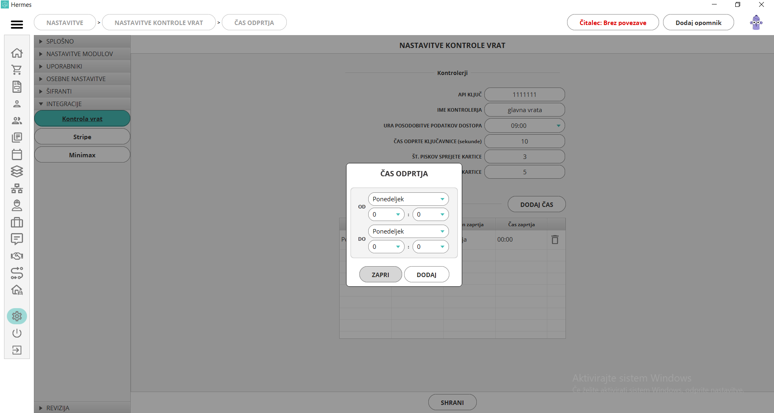774x413 pixels.
Task: Open the house with lock sidebar icon
Action: [17, 290]
